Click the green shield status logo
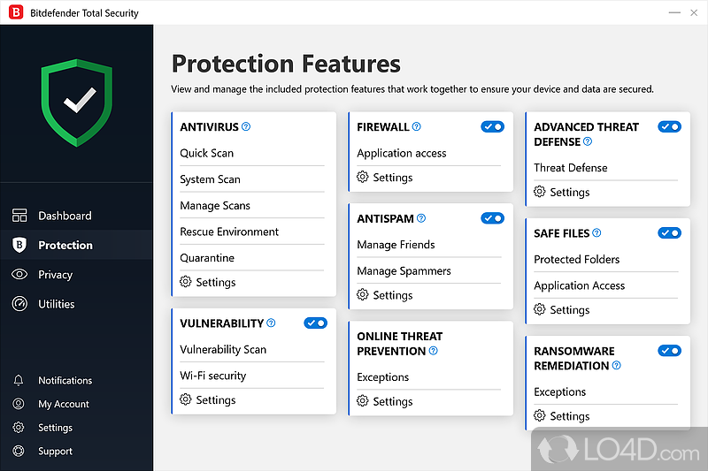 [x=76, y=103]
